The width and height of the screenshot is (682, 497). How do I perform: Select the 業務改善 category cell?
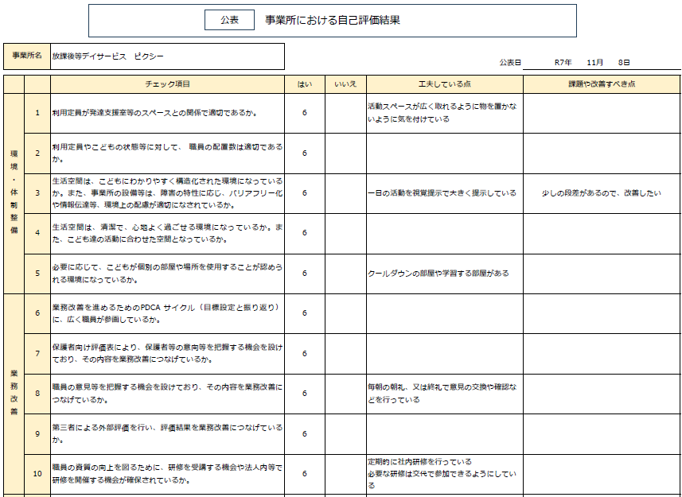click(x=14, y=394)
